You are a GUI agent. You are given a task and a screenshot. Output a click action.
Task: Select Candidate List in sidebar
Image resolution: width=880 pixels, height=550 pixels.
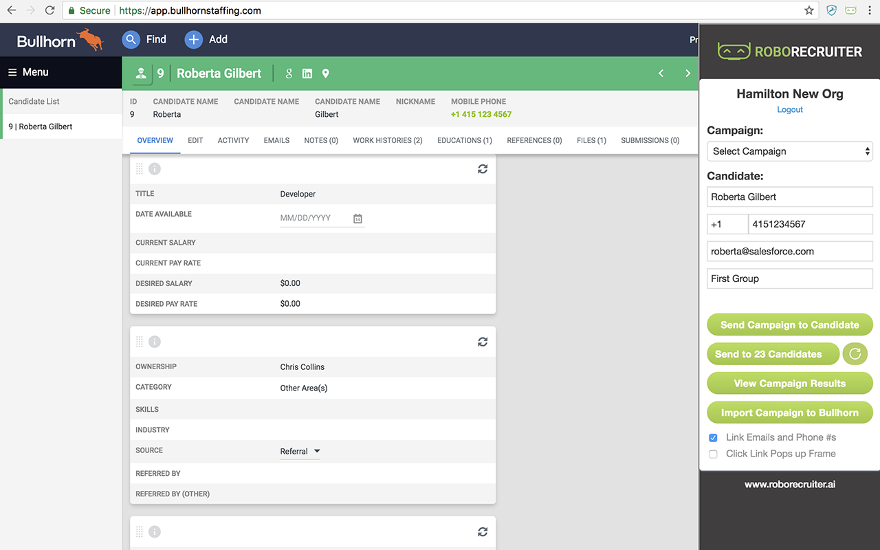62,101
